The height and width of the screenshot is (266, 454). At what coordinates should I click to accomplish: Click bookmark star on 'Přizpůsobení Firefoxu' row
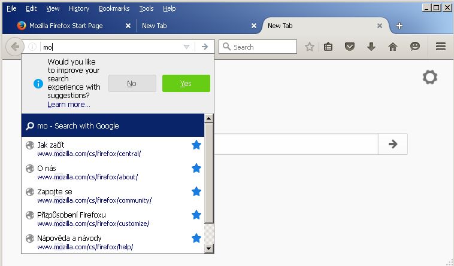click(x=196, y=215)
